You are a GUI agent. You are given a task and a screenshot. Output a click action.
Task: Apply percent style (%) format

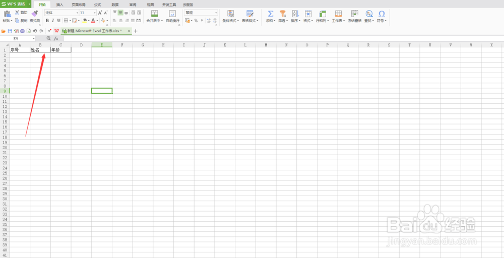tap(196, 21)
